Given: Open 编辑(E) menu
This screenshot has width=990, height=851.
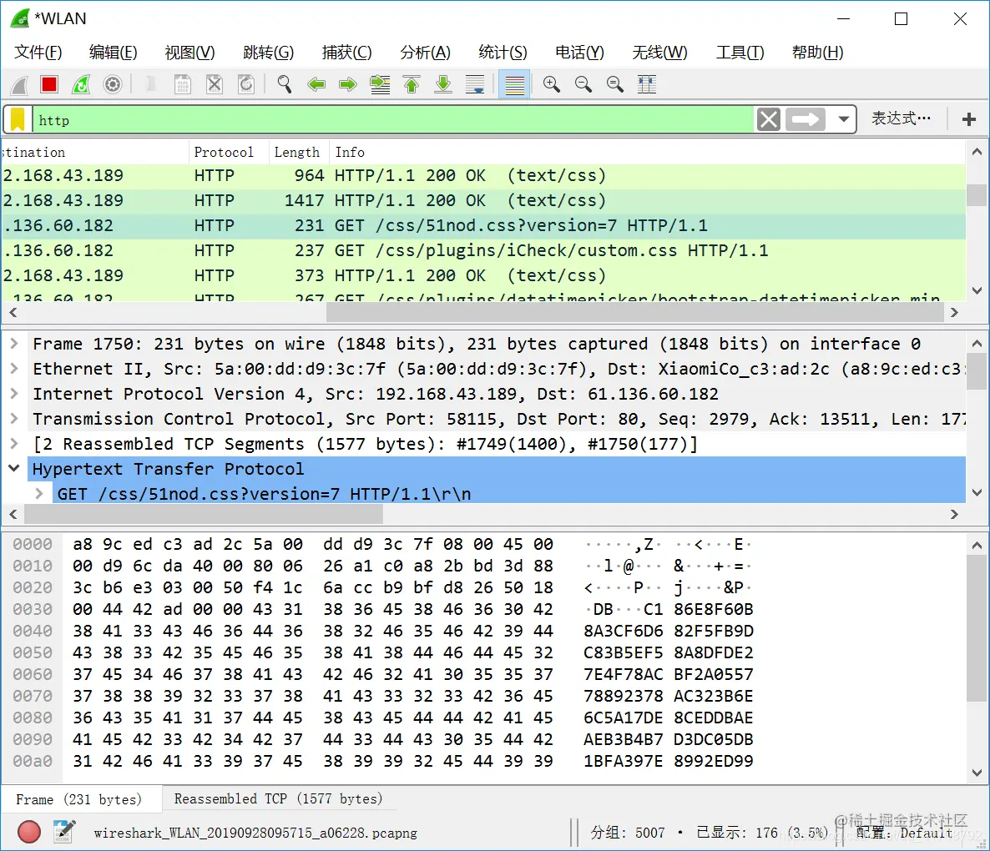Looking at the screenshot, I should [x=113, y=53].
